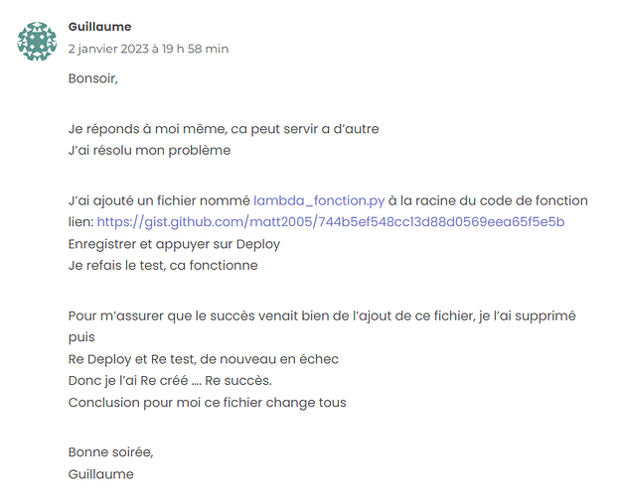Open the lambda_fonction.py link
Screen dimensions: 618x496
tap(319, 200)
